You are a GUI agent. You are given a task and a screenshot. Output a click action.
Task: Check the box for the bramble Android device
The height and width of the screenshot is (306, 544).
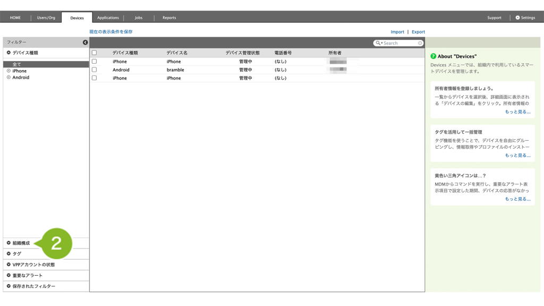click(x=95, y=70)
